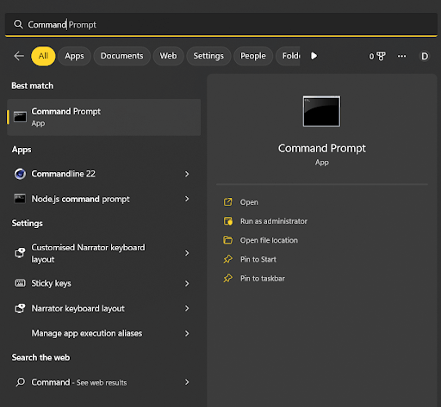Switch to the Apps filter tab
Screen dimensions: 441x407
pos(74,56)
